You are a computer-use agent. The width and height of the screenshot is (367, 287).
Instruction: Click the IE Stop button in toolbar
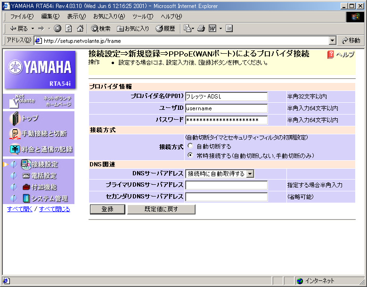(x=57, y=28)
